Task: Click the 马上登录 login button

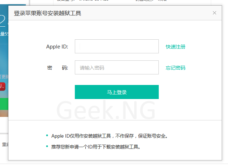Action: point(116,92)
